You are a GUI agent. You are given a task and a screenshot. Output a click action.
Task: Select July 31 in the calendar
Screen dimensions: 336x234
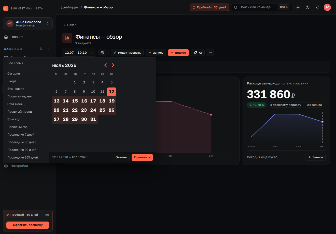click(x=93, y=119)
